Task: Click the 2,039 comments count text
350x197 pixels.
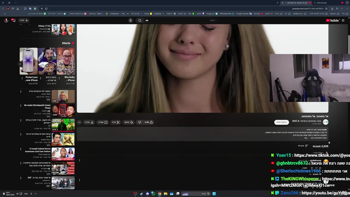Action: point(320,146)
